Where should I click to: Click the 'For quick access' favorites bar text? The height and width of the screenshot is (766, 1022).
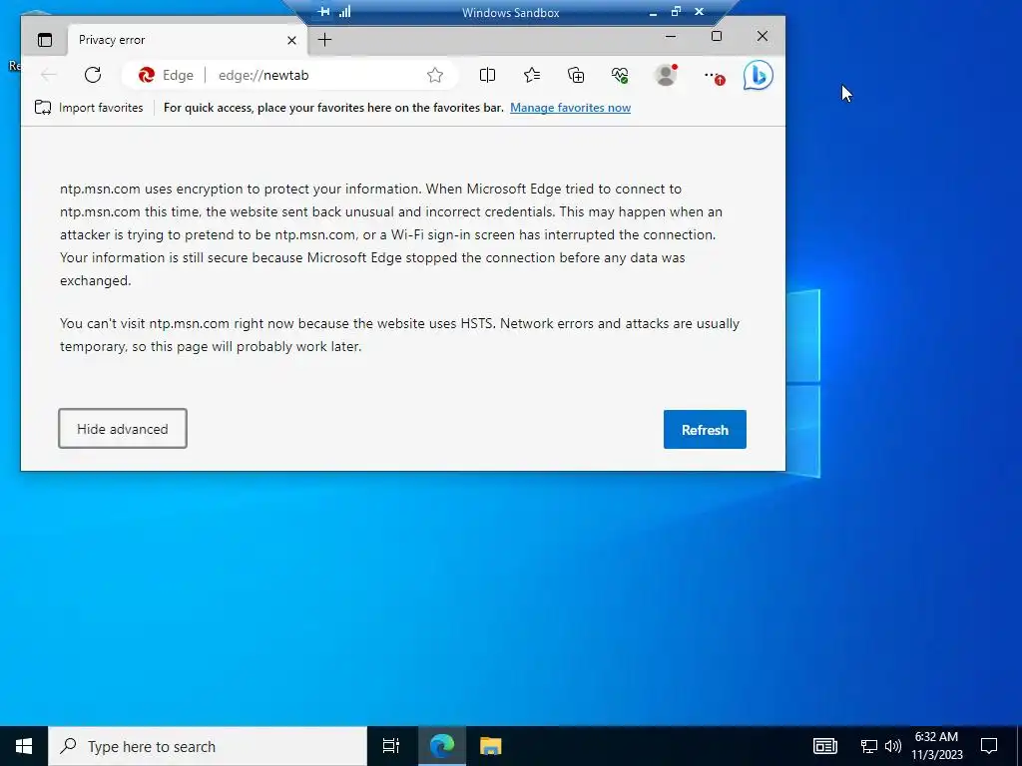(x=333, y=108)
